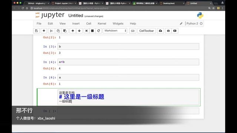Insert cell below with plus icon

[44, 31]
